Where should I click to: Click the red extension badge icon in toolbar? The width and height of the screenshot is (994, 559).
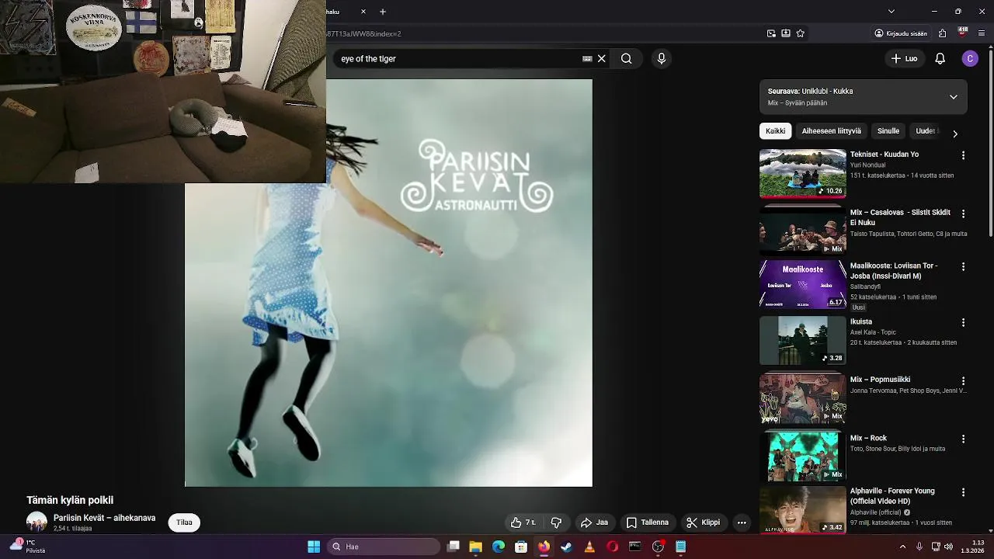coord(963,33)
